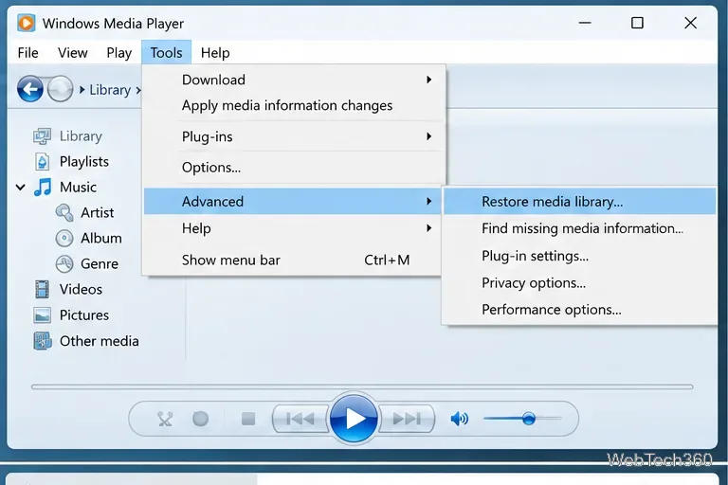
Task: Click the Windows Media Player app icon
Action: [26, 23]
